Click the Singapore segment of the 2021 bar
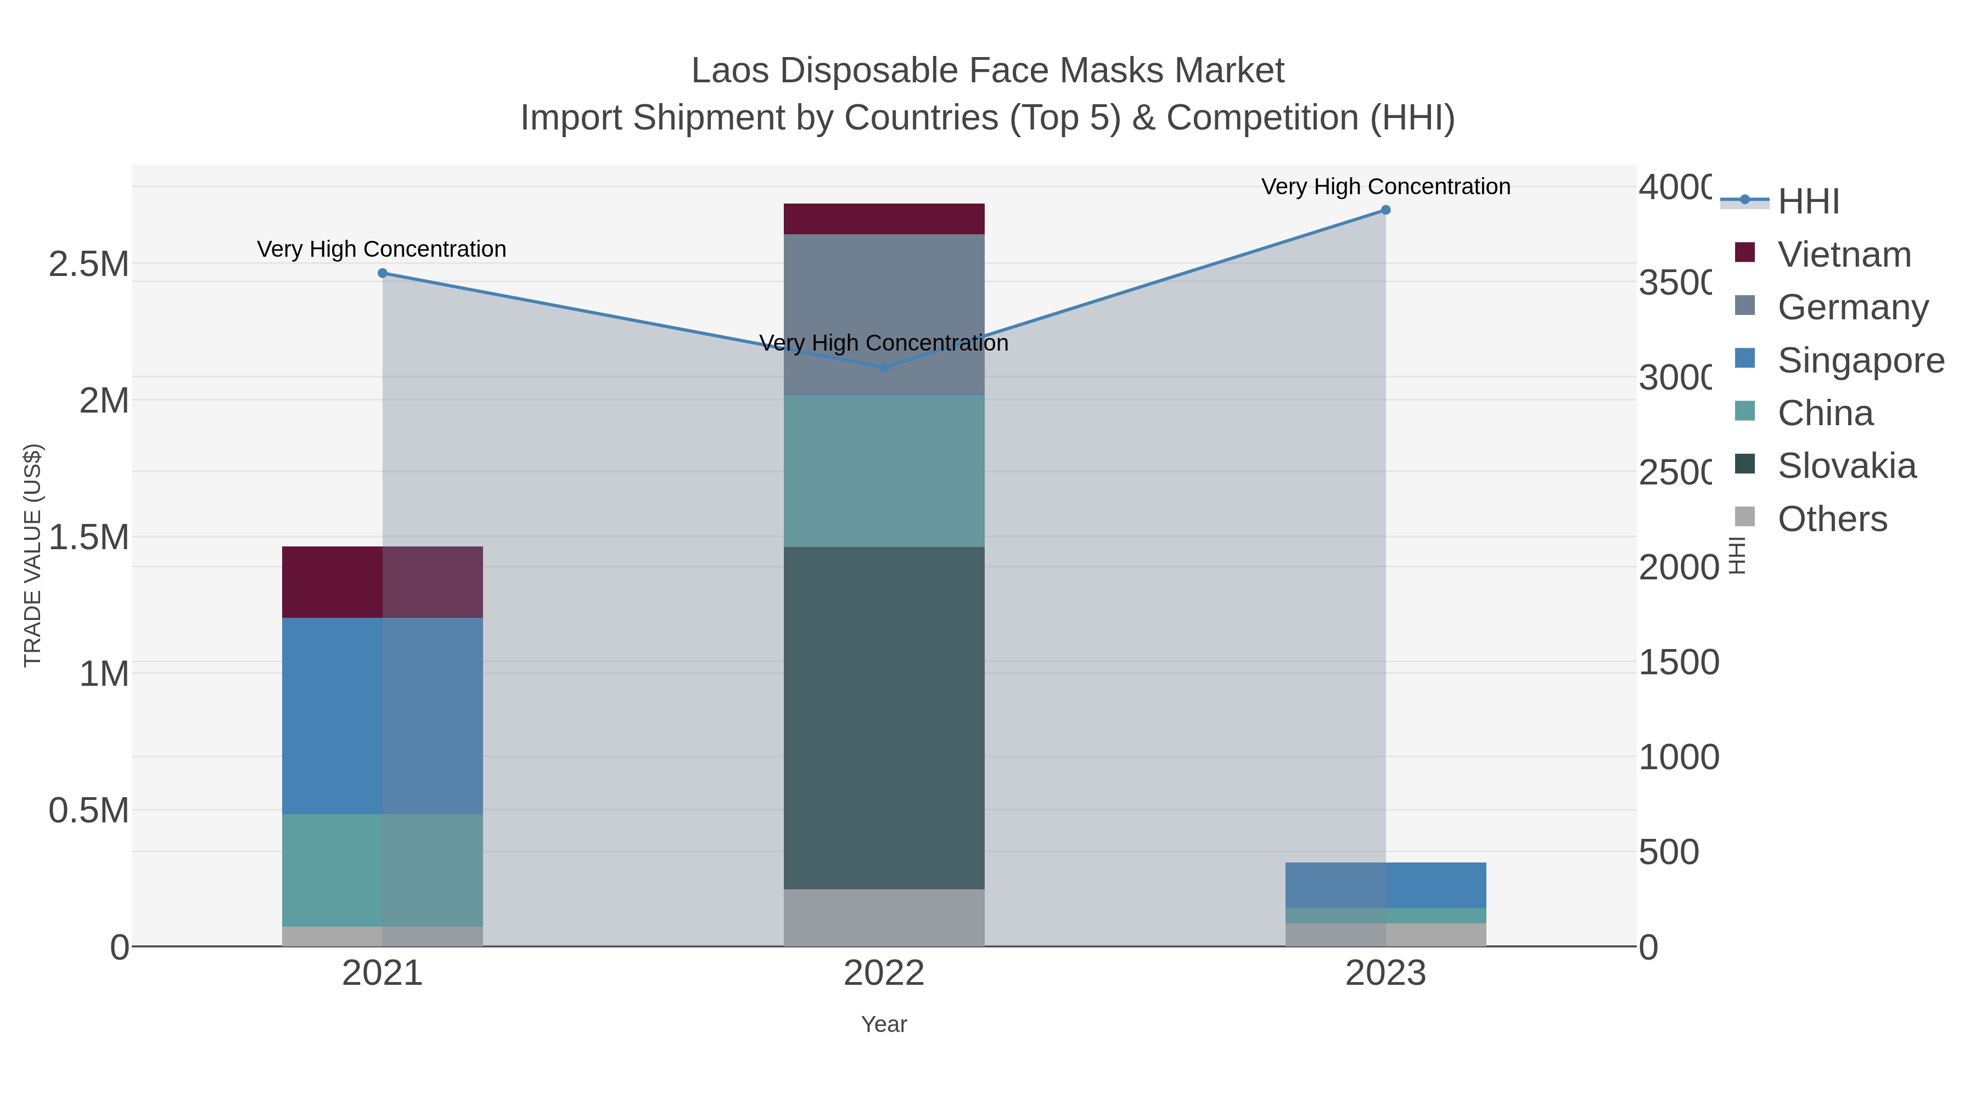The width and height of the screenshot is (1976, 1111). click(383, 716)
